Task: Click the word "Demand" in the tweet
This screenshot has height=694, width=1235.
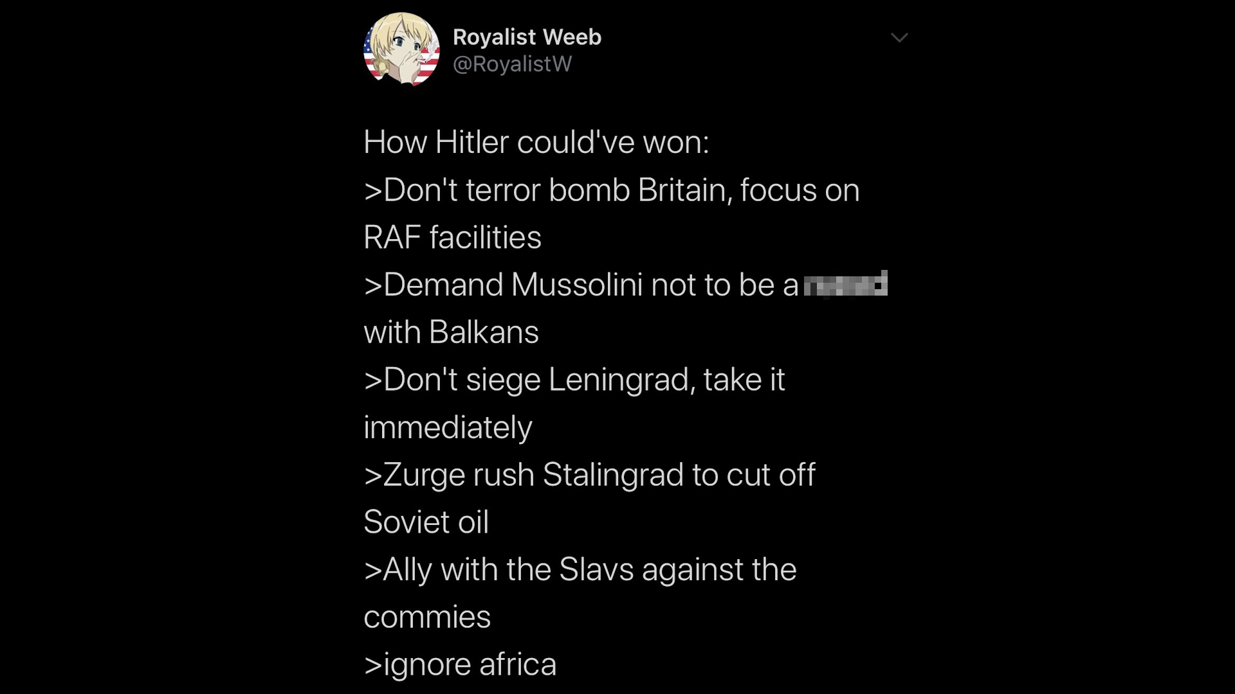Action: [443, 285]
